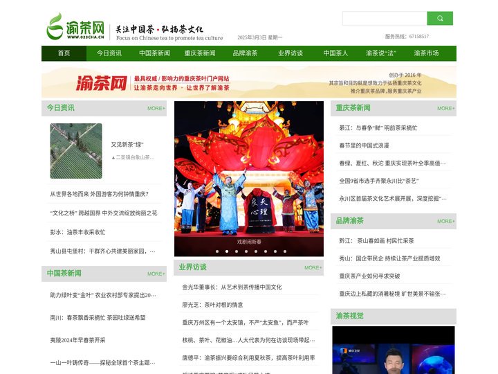Open the 业界访谈 nav item
This screenshot has width=498, height=374.
click(290, 53)
